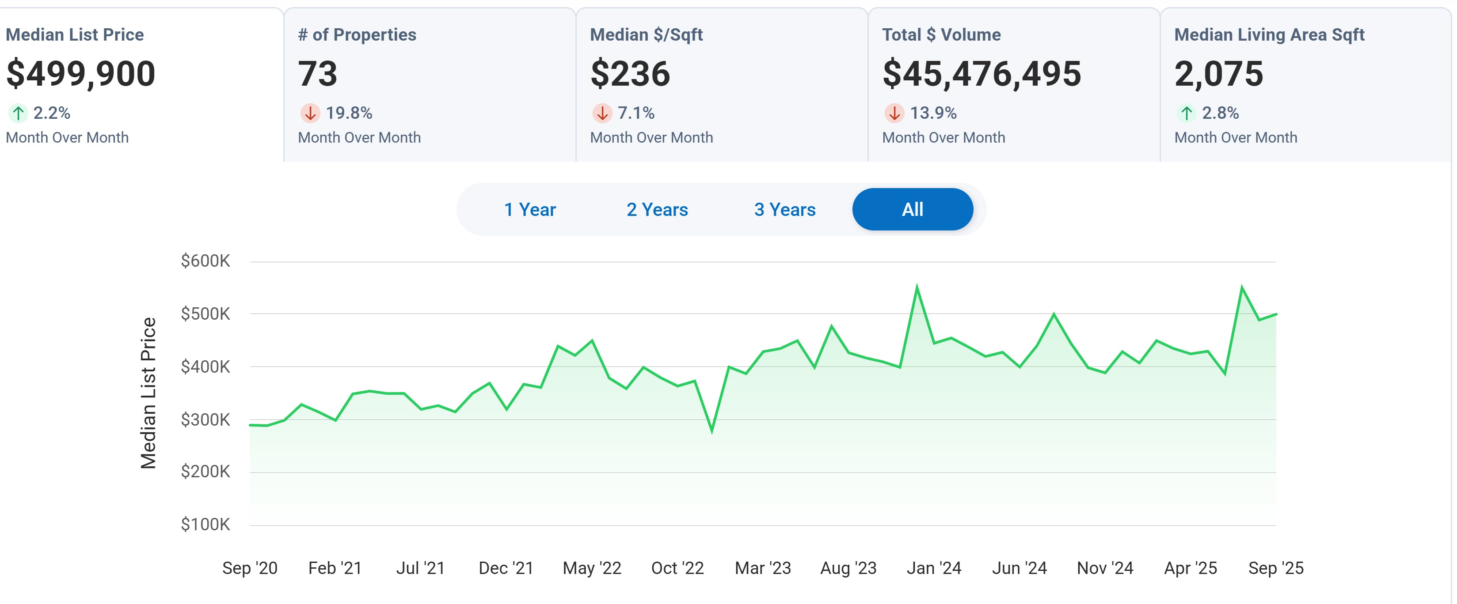Select the 1 Year range
This screenshot has width=1457, height=604.
[x=529, y=210]
